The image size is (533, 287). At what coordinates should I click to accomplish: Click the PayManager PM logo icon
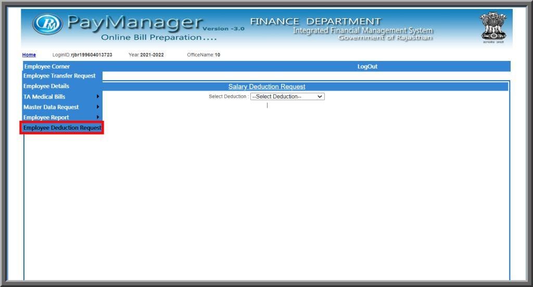point(47,24)
